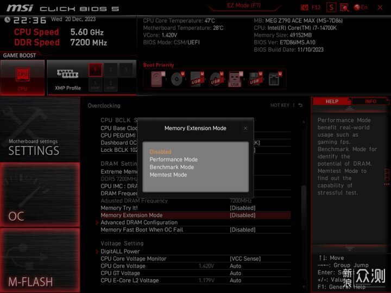This screenshot has width=391, height=293.
Task: Click the HOT KEY label
Action: click(280, 105)
